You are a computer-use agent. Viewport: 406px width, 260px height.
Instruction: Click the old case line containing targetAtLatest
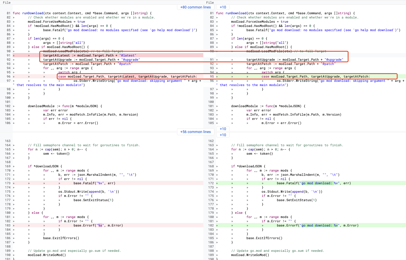128,77
